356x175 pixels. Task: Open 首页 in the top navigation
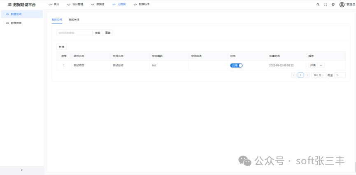[54, 5]
